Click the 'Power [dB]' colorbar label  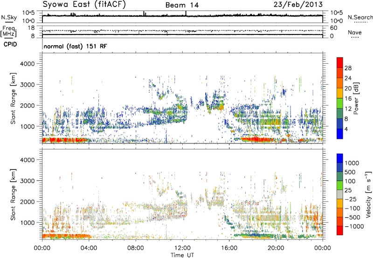(356, 98)
